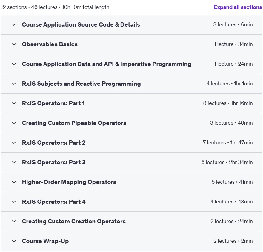Select the RxJS Operators: Part 1 title

click(x=53, y=103)
